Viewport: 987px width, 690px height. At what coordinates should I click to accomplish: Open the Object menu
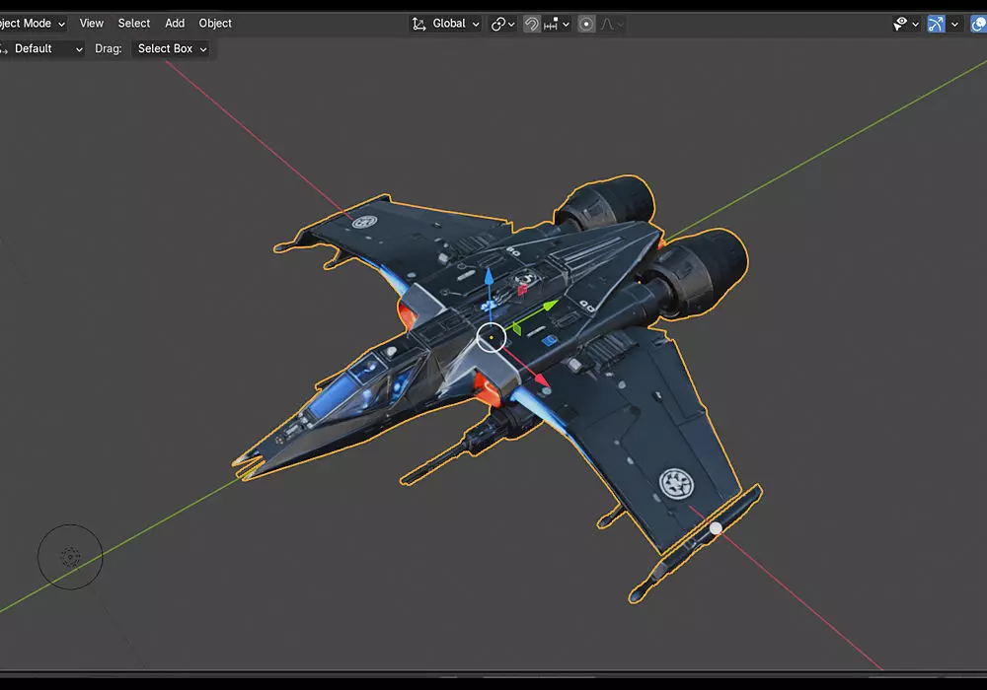(x=215, y=24)
